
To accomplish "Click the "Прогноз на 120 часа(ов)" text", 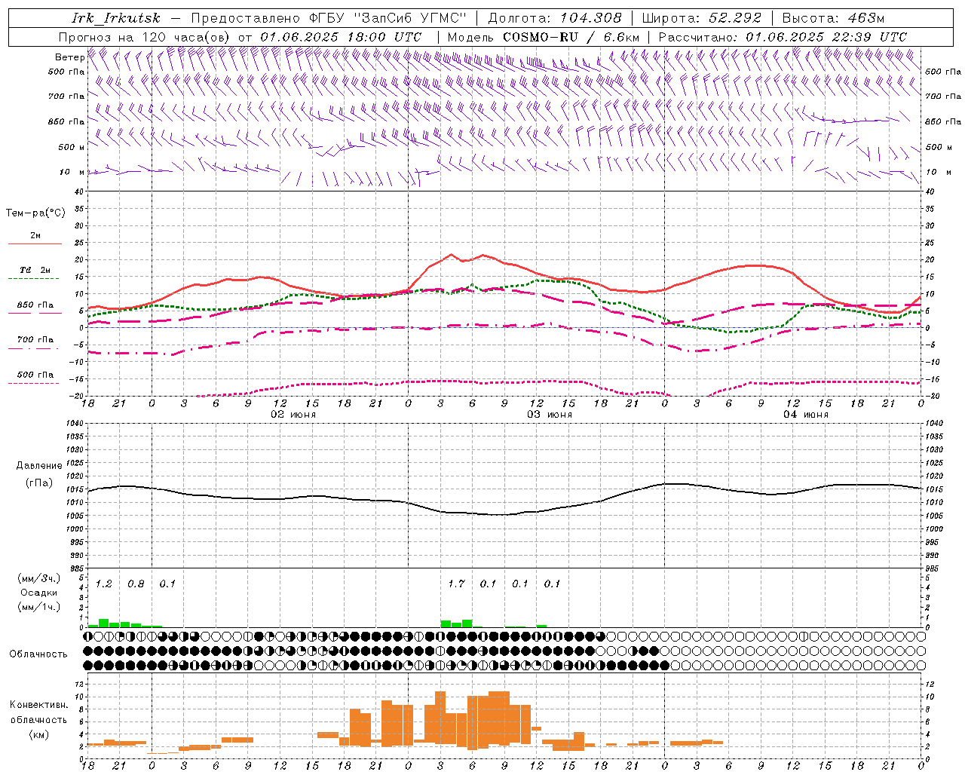I will pos(146,37).
